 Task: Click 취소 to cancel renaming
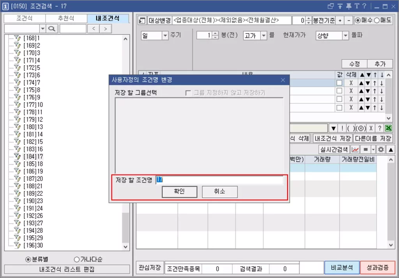[220, 192]
